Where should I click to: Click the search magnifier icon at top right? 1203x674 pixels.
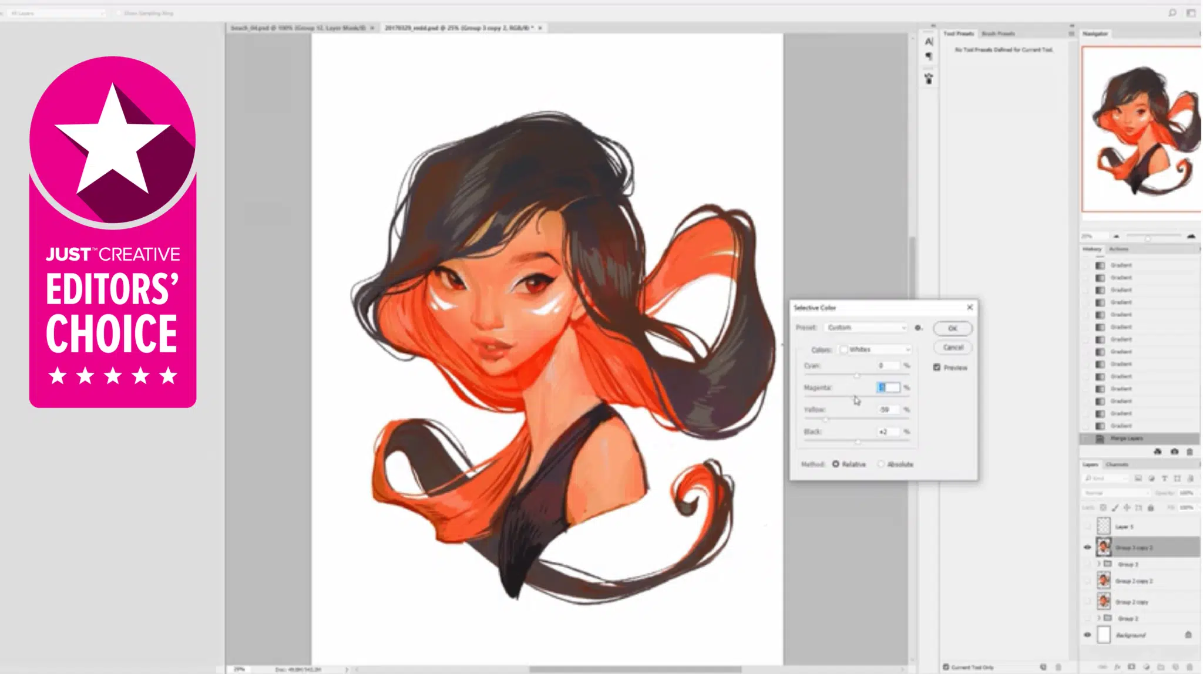click(x=1172, y=12)
